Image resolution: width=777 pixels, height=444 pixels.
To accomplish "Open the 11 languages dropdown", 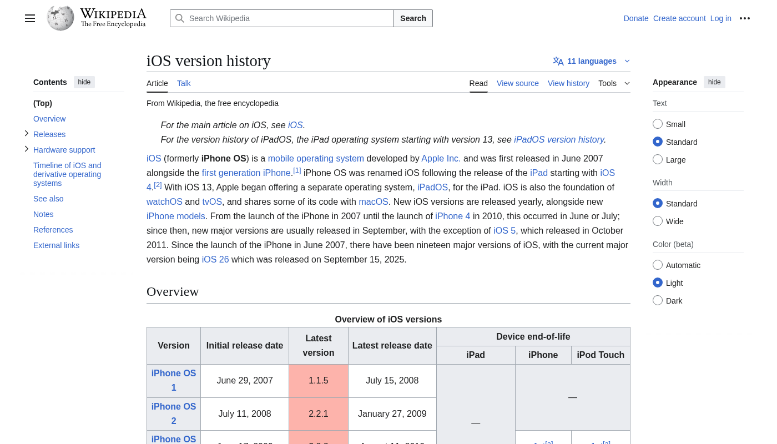I will click(x=592, y=61).
